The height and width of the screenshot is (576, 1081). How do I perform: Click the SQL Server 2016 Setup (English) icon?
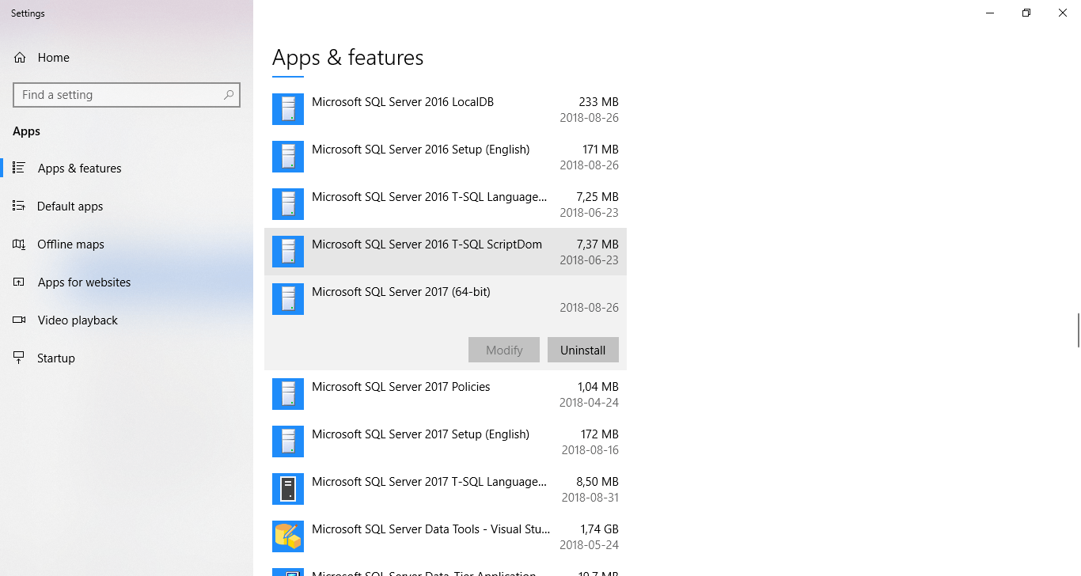[x=287, y=156]
